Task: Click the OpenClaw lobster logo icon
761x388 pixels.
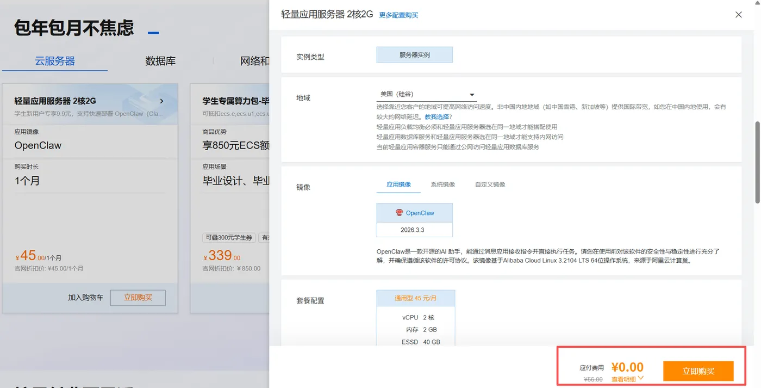Action: 400,213
